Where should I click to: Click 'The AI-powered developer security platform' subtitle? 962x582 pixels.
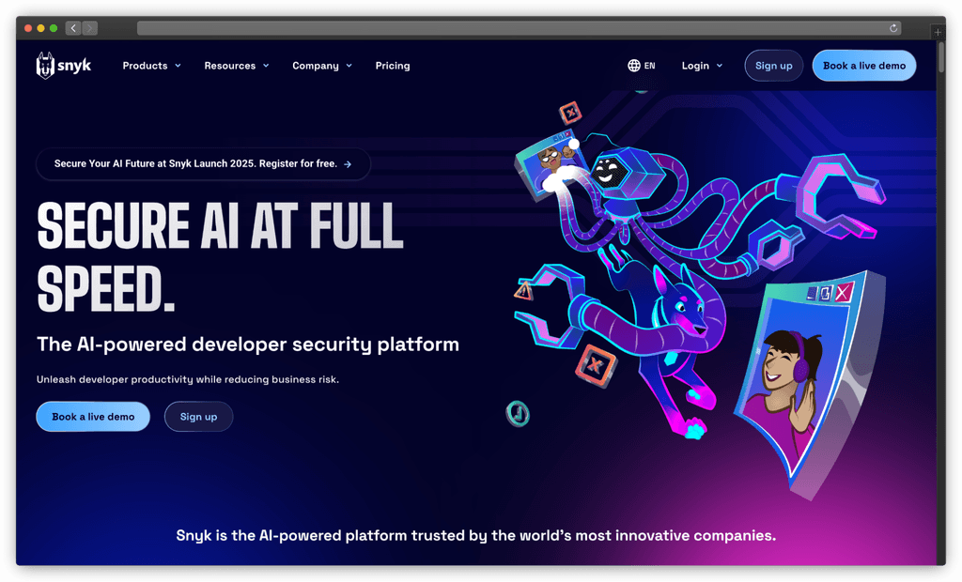point(248,345)
